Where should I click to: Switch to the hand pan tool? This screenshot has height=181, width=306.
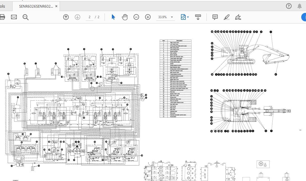(125, 17)
